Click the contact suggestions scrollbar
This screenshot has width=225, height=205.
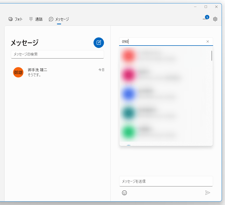tap(212, 56)
